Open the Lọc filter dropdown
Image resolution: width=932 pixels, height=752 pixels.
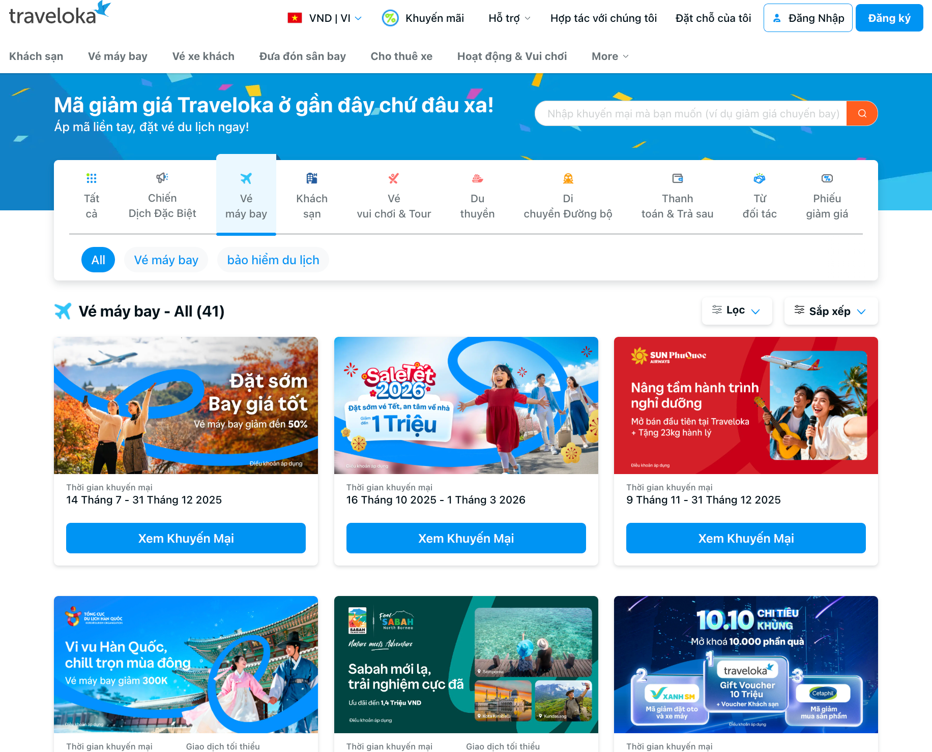pyautogui.click(x=737, y=310)
